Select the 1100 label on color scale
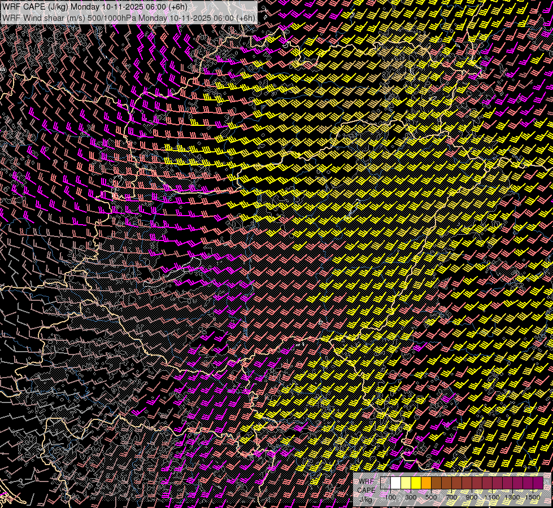553x508 pixels. [492, 497]
